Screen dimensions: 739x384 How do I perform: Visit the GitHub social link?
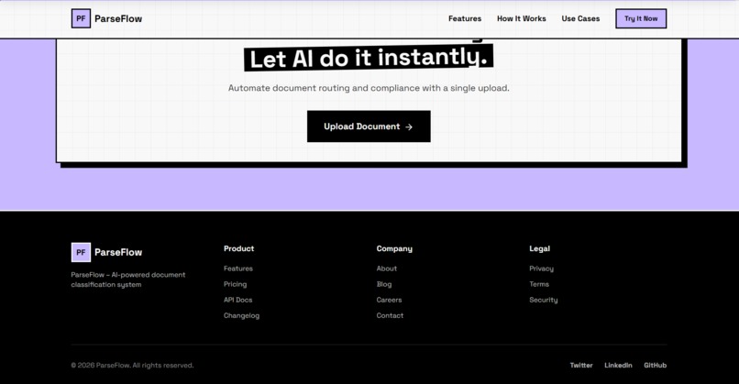click(656, 365)
